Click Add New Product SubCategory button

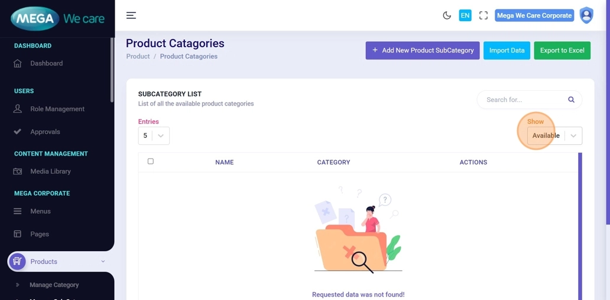[422, 51]
